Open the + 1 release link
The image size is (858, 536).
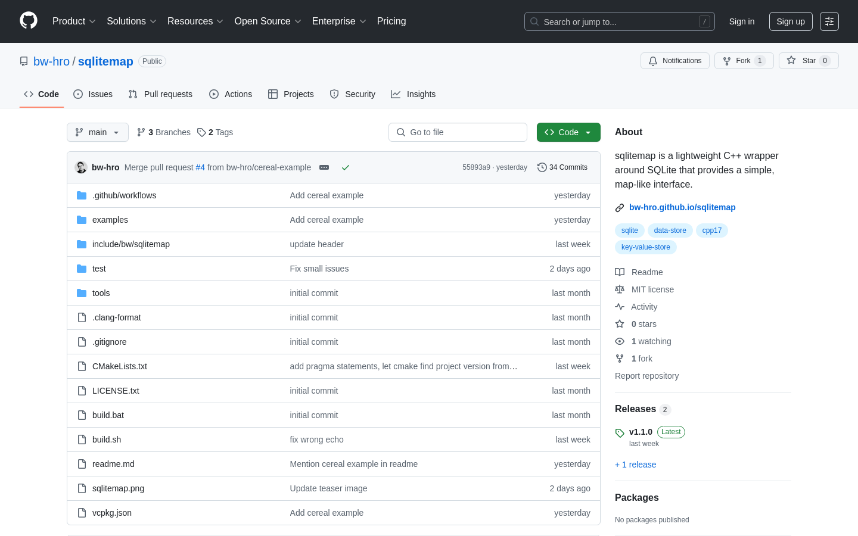point(635,465)
